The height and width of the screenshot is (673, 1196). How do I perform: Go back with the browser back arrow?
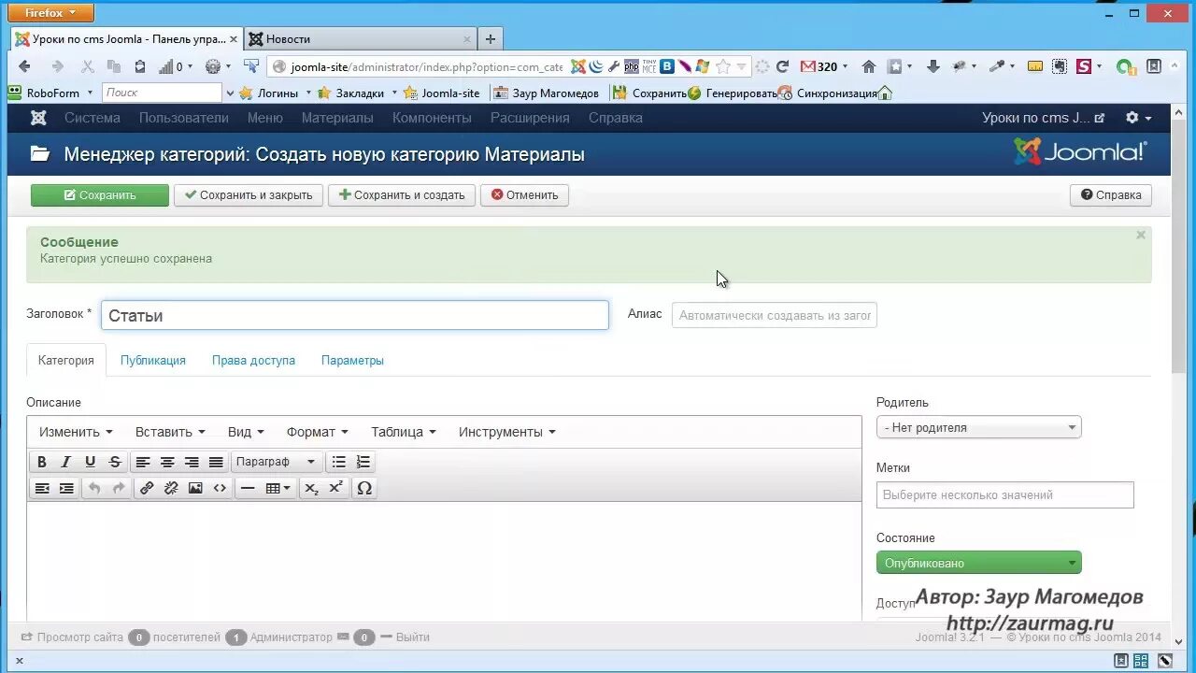tap(25, 66)
